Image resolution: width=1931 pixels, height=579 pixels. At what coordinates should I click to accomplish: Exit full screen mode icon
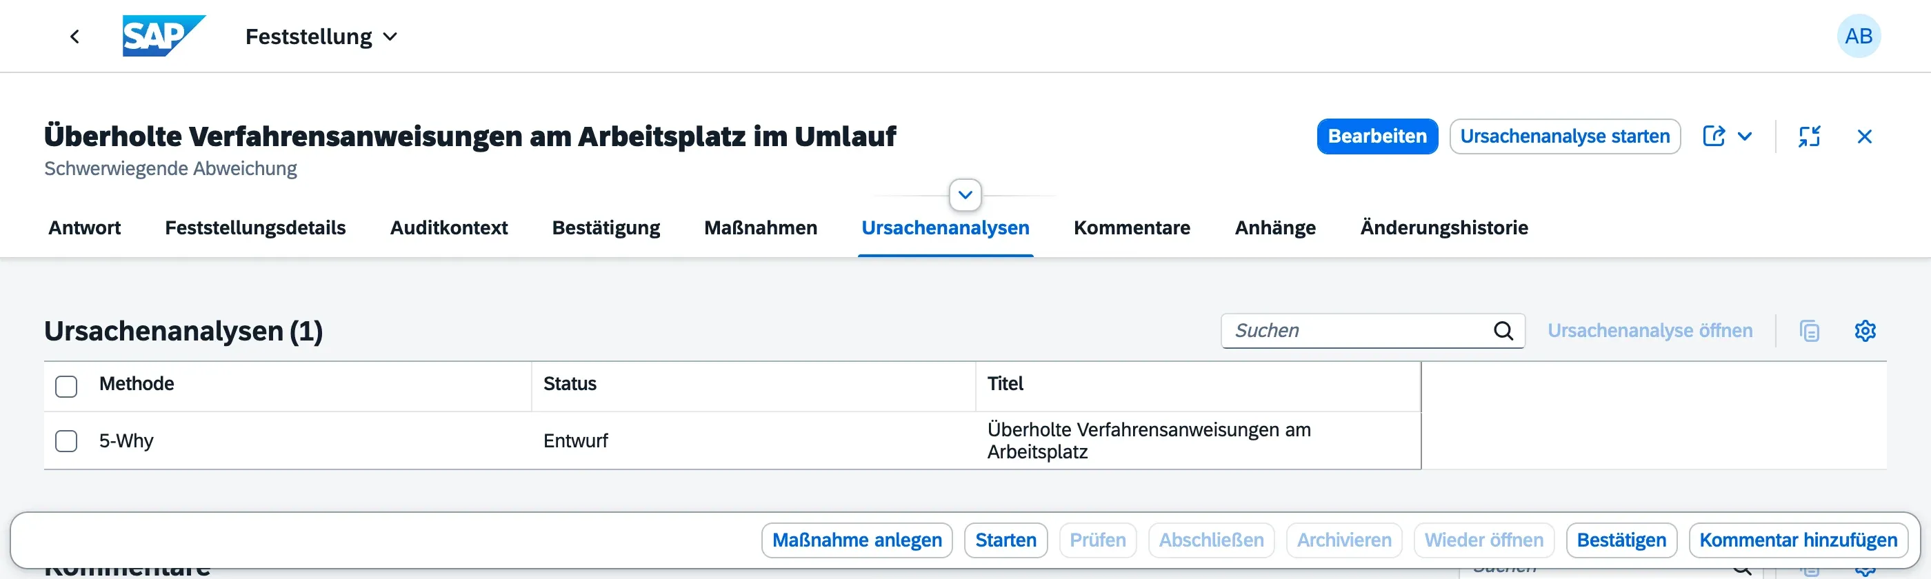pyautogui.click(x=1809, y=136)
